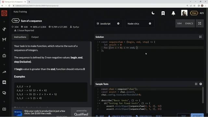Click the fullscreen editor button beside EMACS

click(x=200, y=23)
